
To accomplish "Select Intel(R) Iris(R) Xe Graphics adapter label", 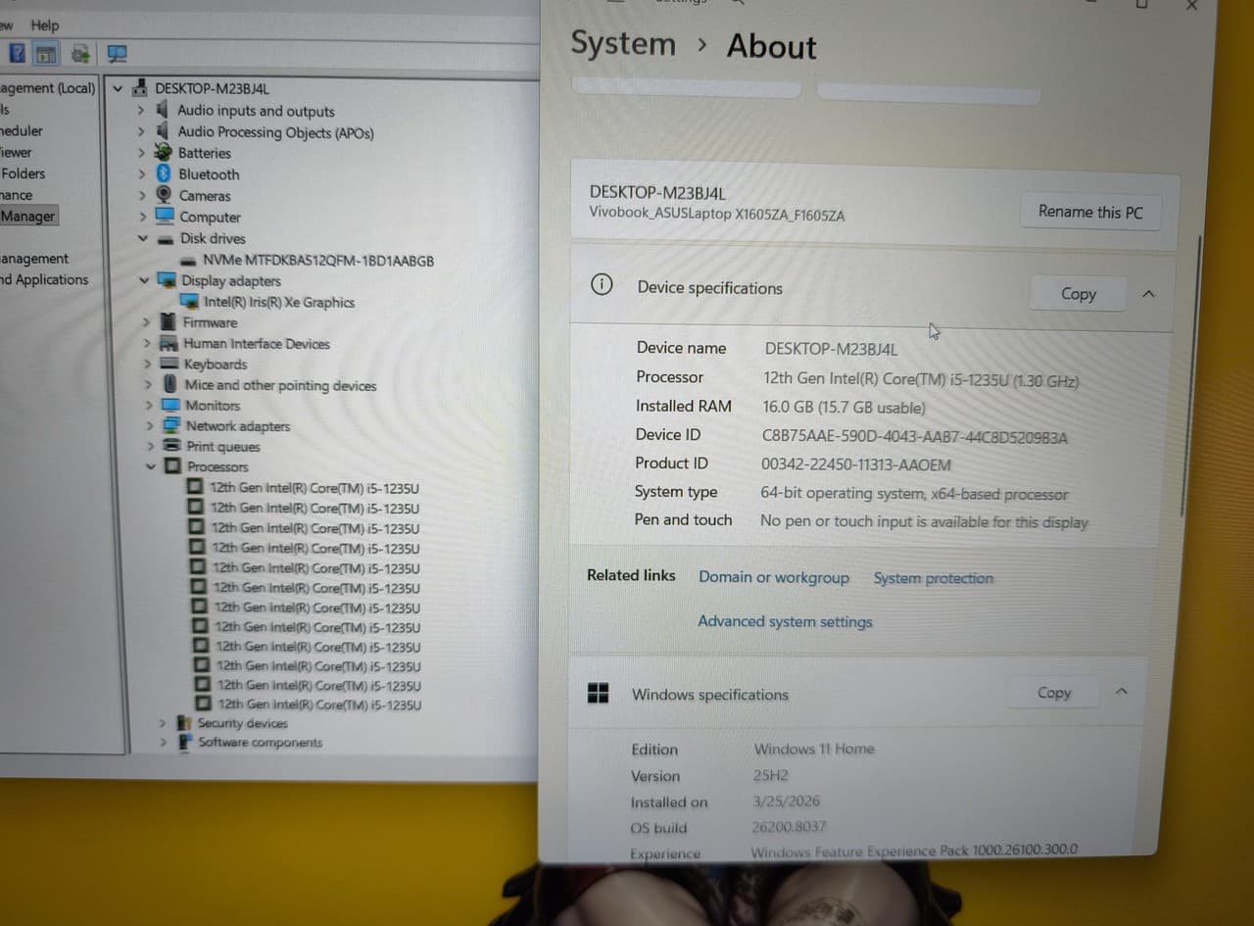I will click(x=279, y=302).
